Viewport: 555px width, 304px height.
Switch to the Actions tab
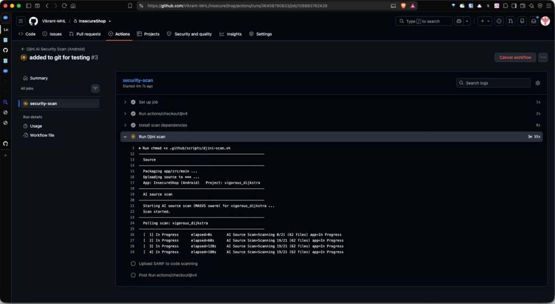coord(119,34)
